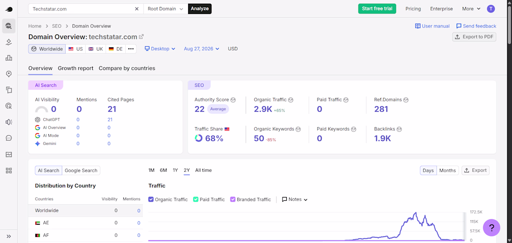Open the sidebar icon below the SEO icon
The width and height of the screenshot is (512, 243).
coord(9,42)
